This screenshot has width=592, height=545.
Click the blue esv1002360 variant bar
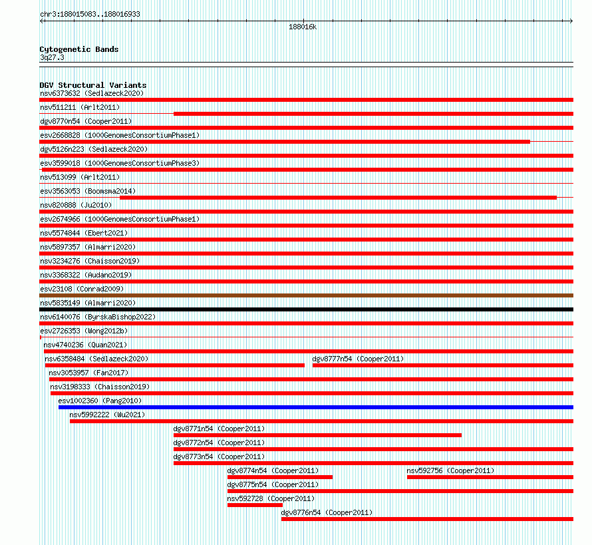[316, 407]
